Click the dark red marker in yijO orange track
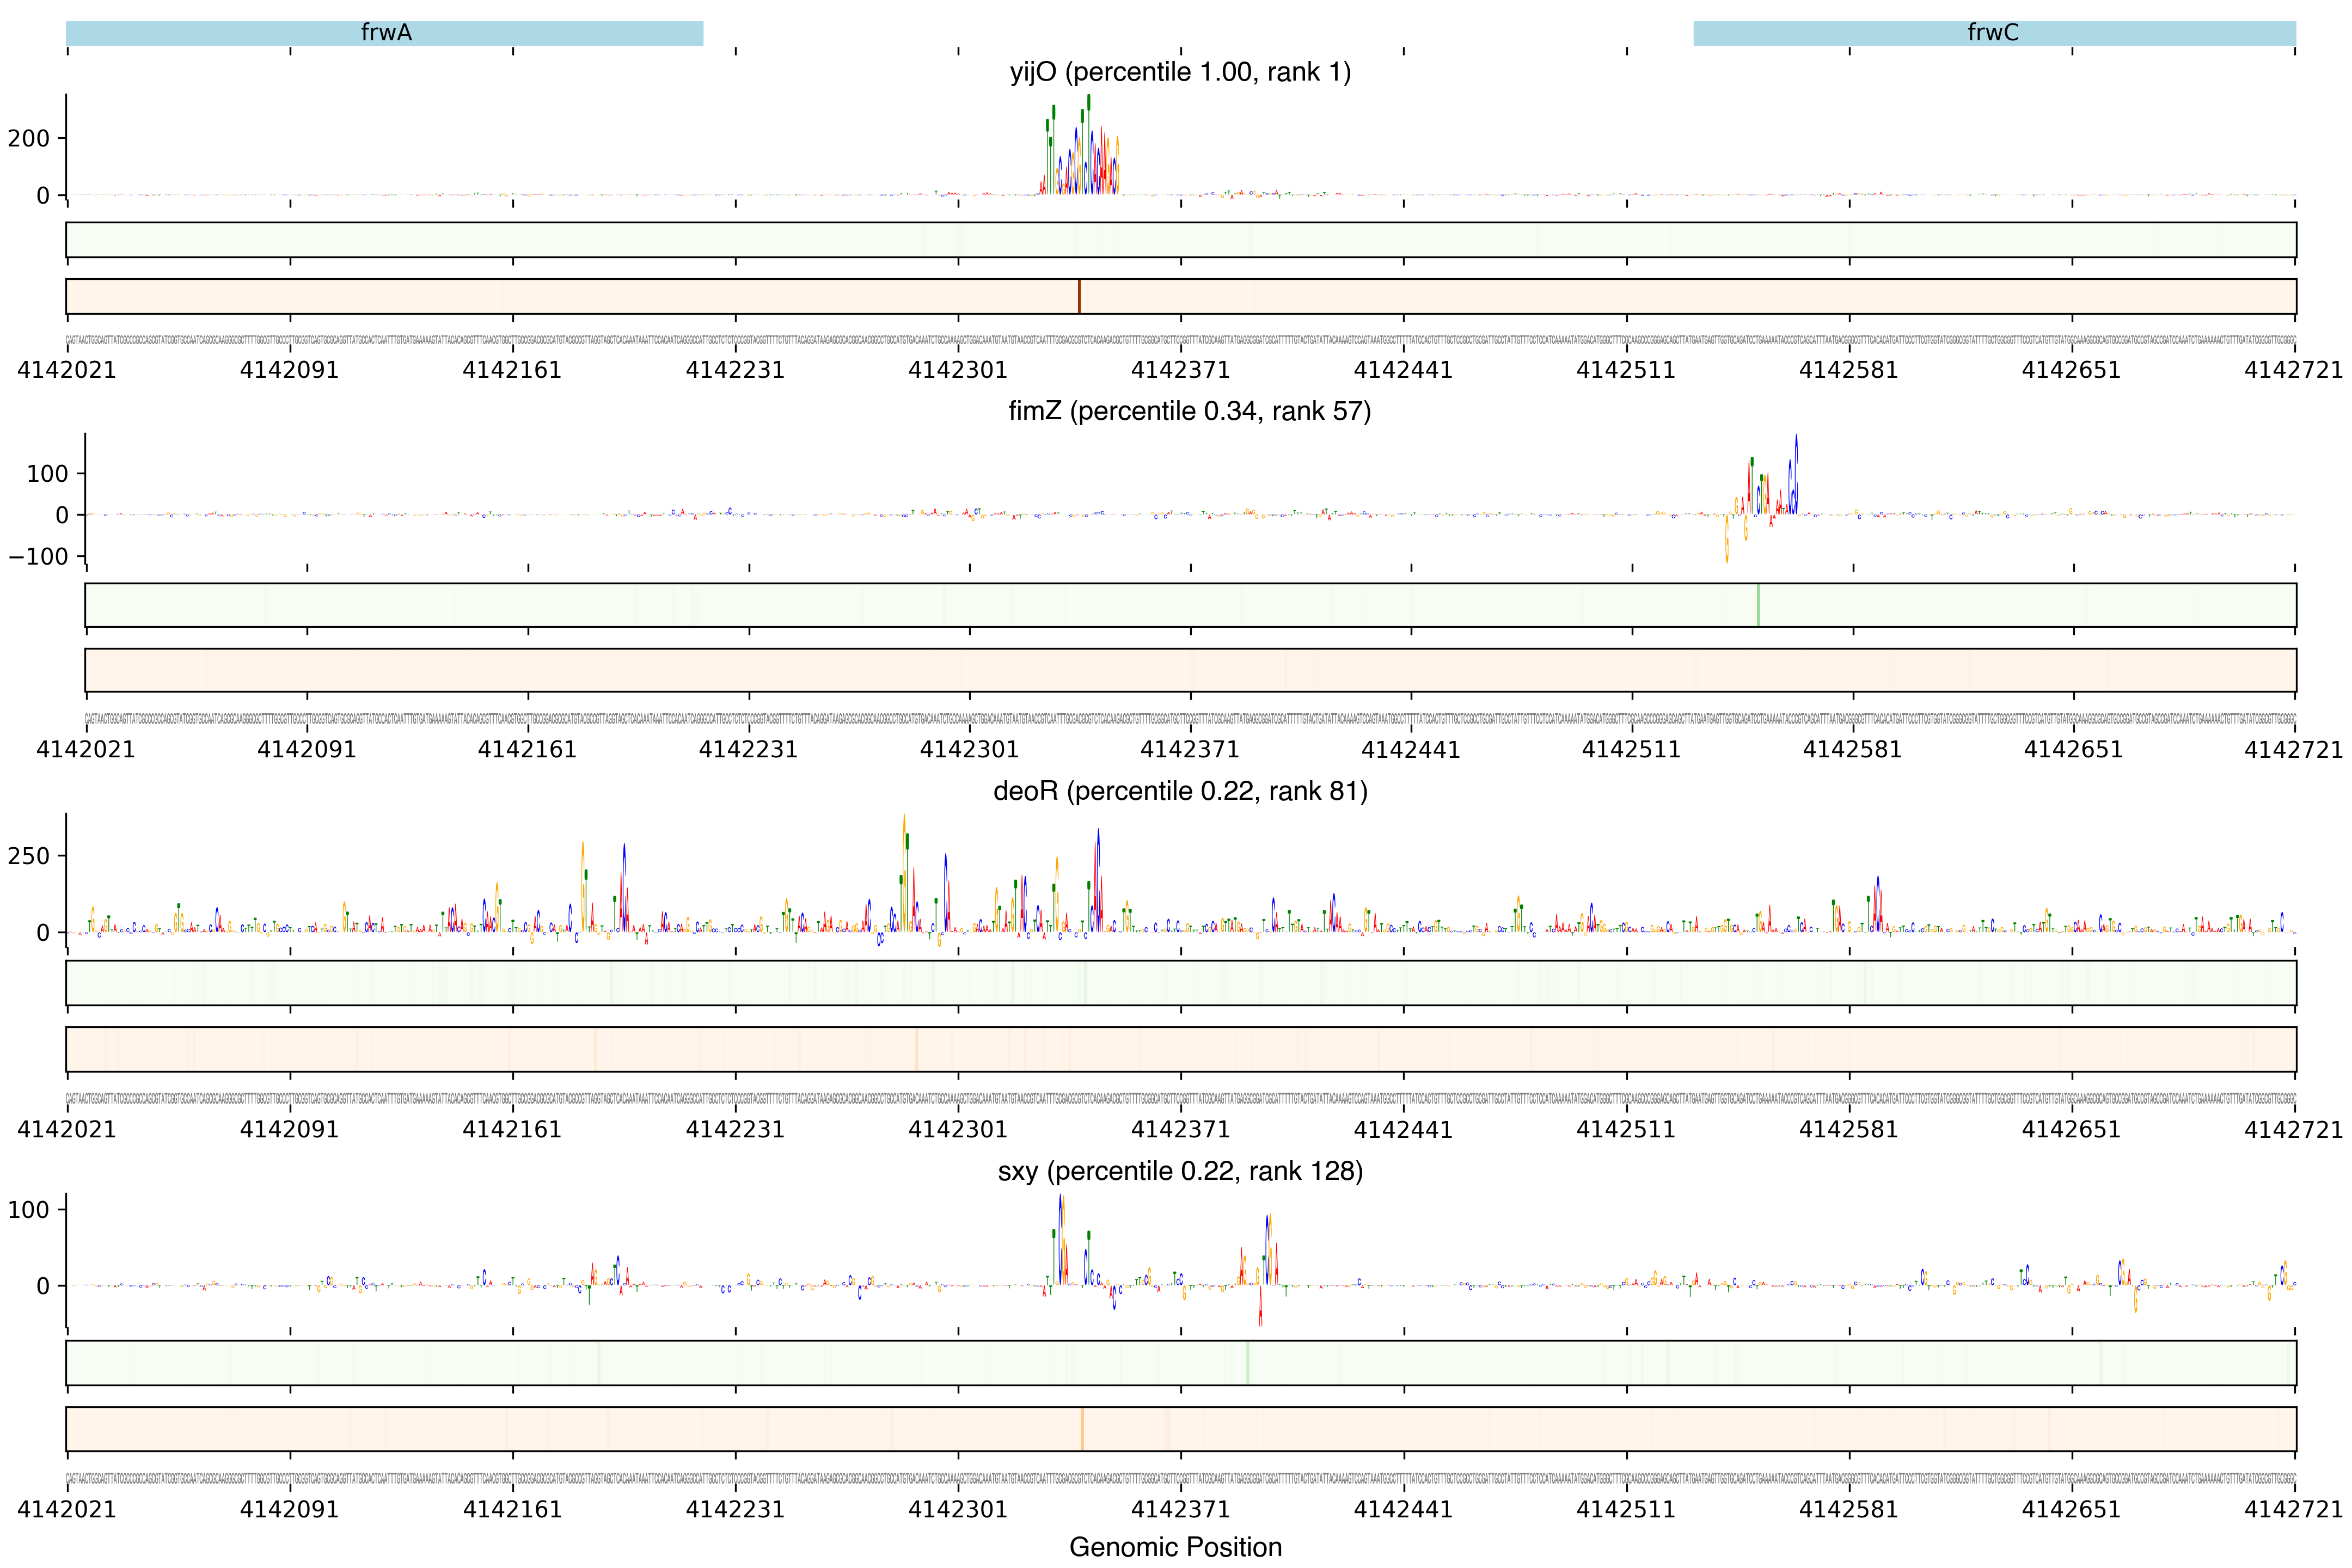2352x1568 pixels. coord(1079,296)
